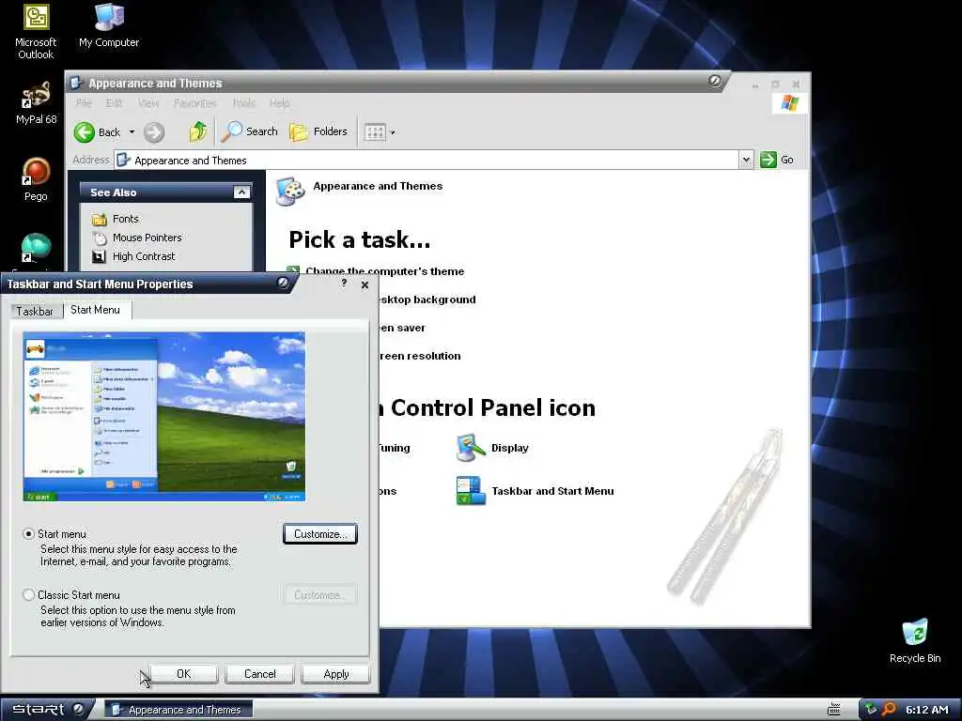Click the Mouse Pointers icon

99,238
